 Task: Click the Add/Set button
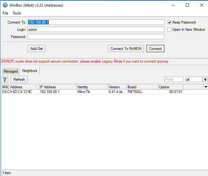click(x=37, y=49)
